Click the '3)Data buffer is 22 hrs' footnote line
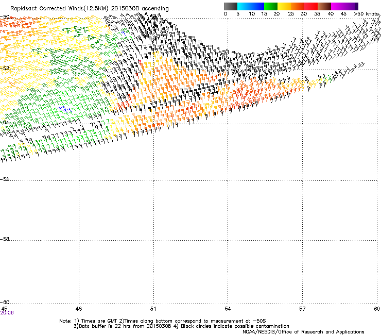This screenshot has height=335, width=381. [x=181, y=326]
